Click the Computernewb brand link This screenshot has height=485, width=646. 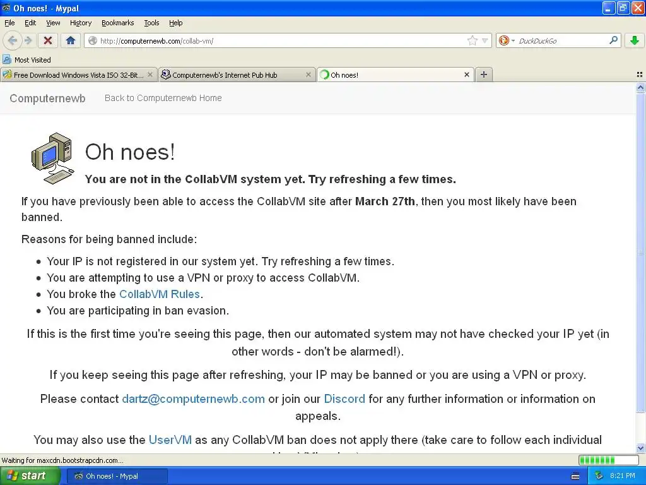pyautogui.click(x=47, y=98)
